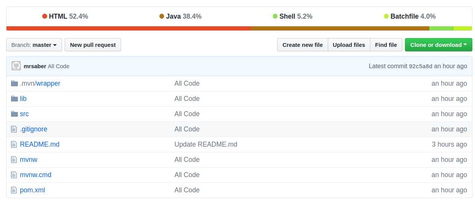This screenshot has height=203, width=475.
Task: Open the README.md file link
Action: pyautogui.click(x=40, y=144)
